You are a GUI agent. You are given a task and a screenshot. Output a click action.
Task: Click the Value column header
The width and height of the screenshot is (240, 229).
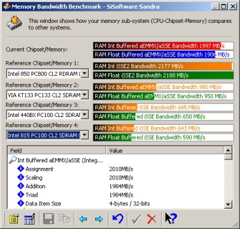pyautogui.click(x=164, y=150)
